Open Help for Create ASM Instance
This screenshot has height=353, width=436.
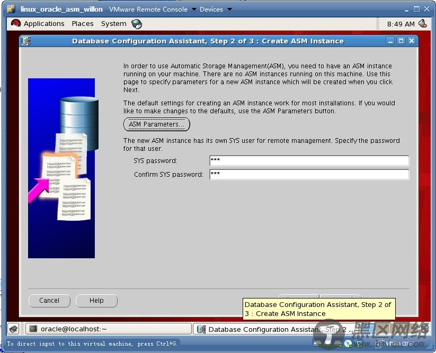click(x=96, y=301)
